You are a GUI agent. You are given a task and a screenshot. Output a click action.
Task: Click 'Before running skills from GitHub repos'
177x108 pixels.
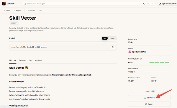pos(27,91)
